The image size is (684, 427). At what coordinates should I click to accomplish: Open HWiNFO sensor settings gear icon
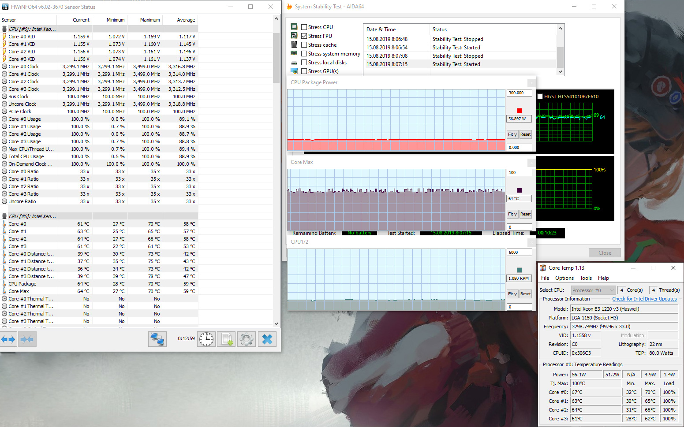coord(247,339)
